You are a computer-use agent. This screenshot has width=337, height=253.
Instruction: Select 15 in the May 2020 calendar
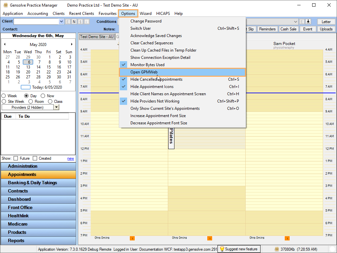(x=49, y=67)
